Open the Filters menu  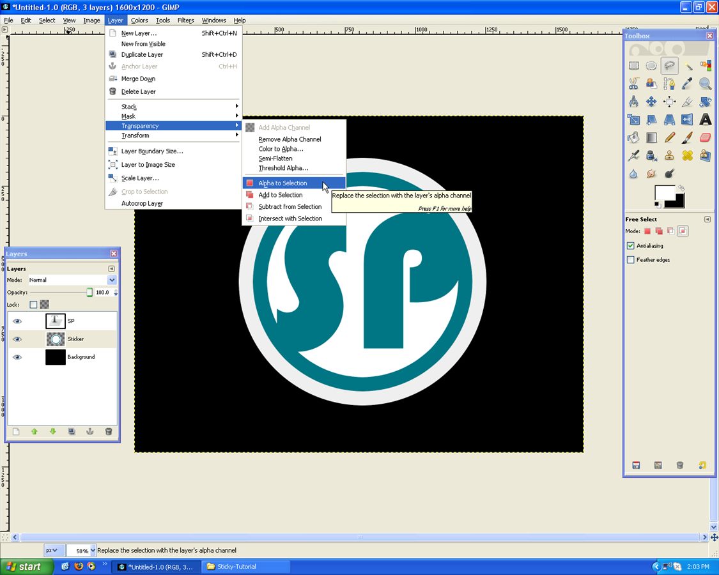click(x=186, y=20)
